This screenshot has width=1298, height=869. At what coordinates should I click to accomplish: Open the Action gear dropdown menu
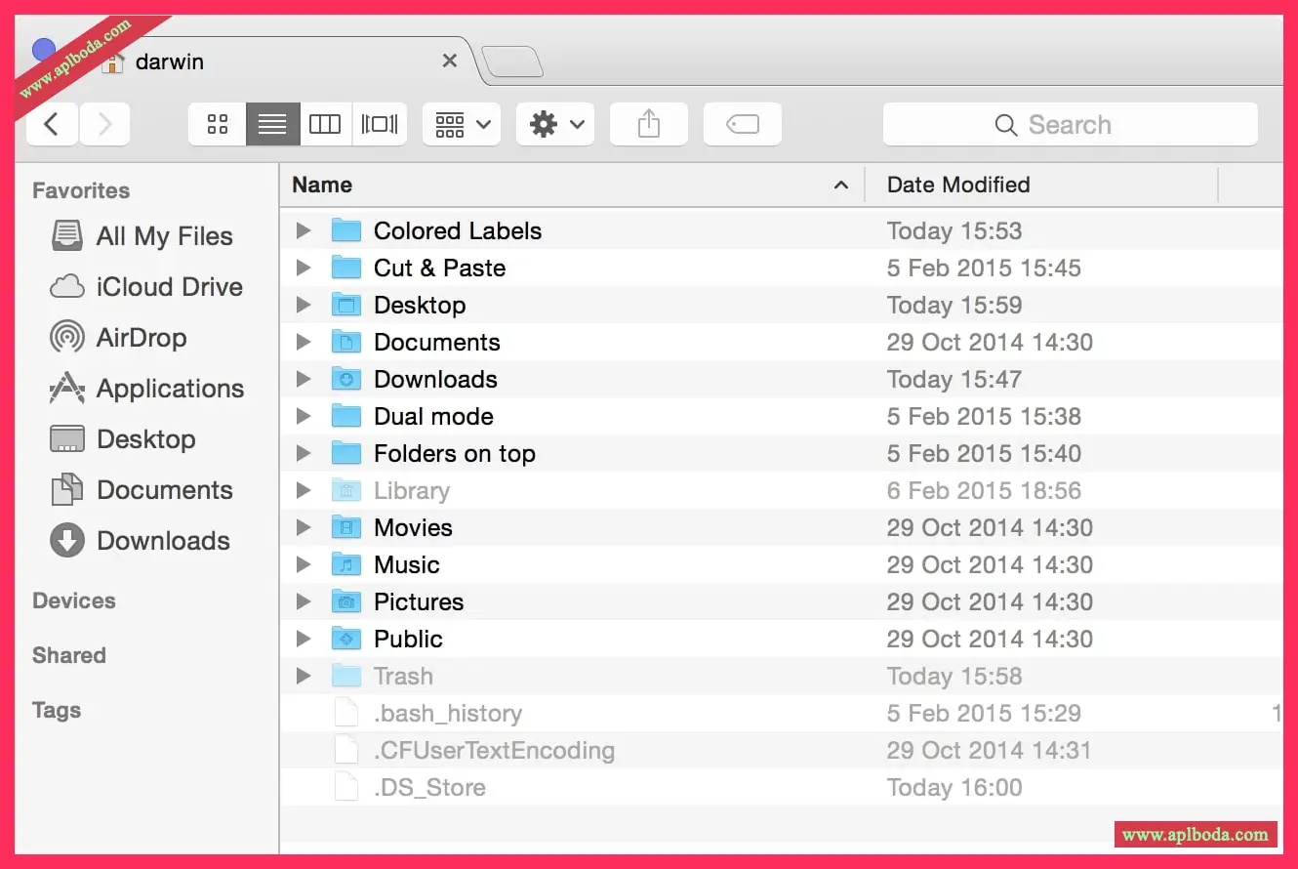(x=555, y=124)
